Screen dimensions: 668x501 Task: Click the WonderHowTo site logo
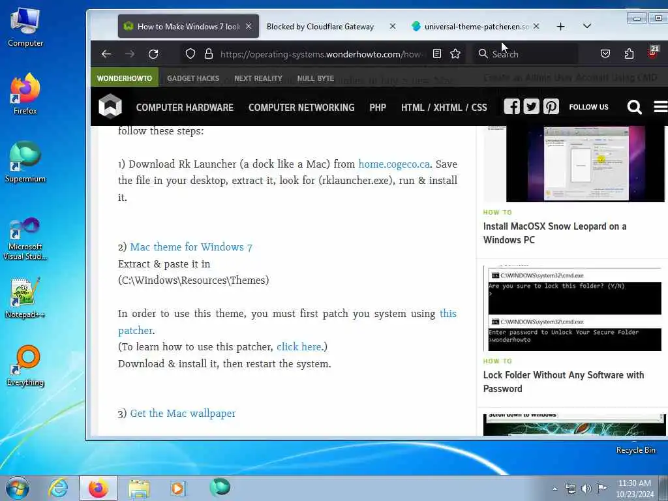coord(110,106)
